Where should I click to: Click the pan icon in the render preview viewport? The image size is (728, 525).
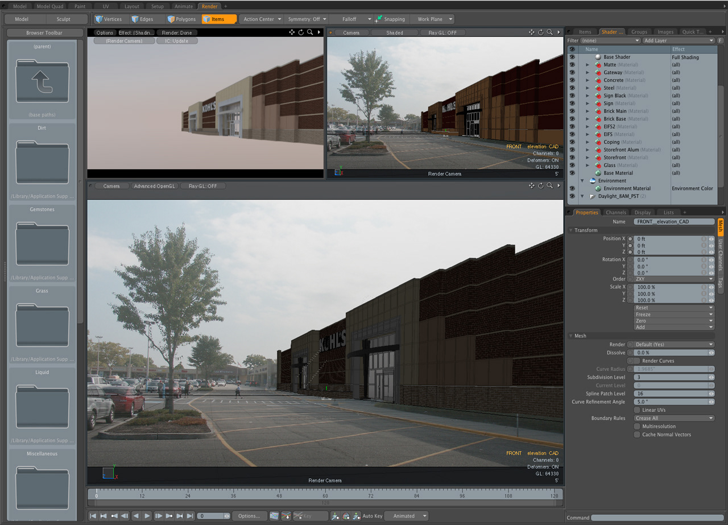point(292,32)
